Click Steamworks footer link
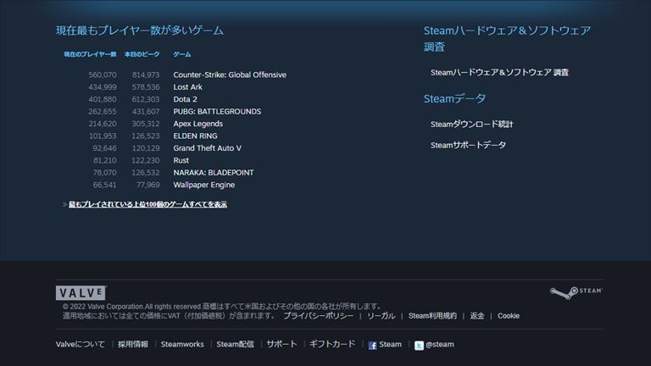 coord(182,345)
